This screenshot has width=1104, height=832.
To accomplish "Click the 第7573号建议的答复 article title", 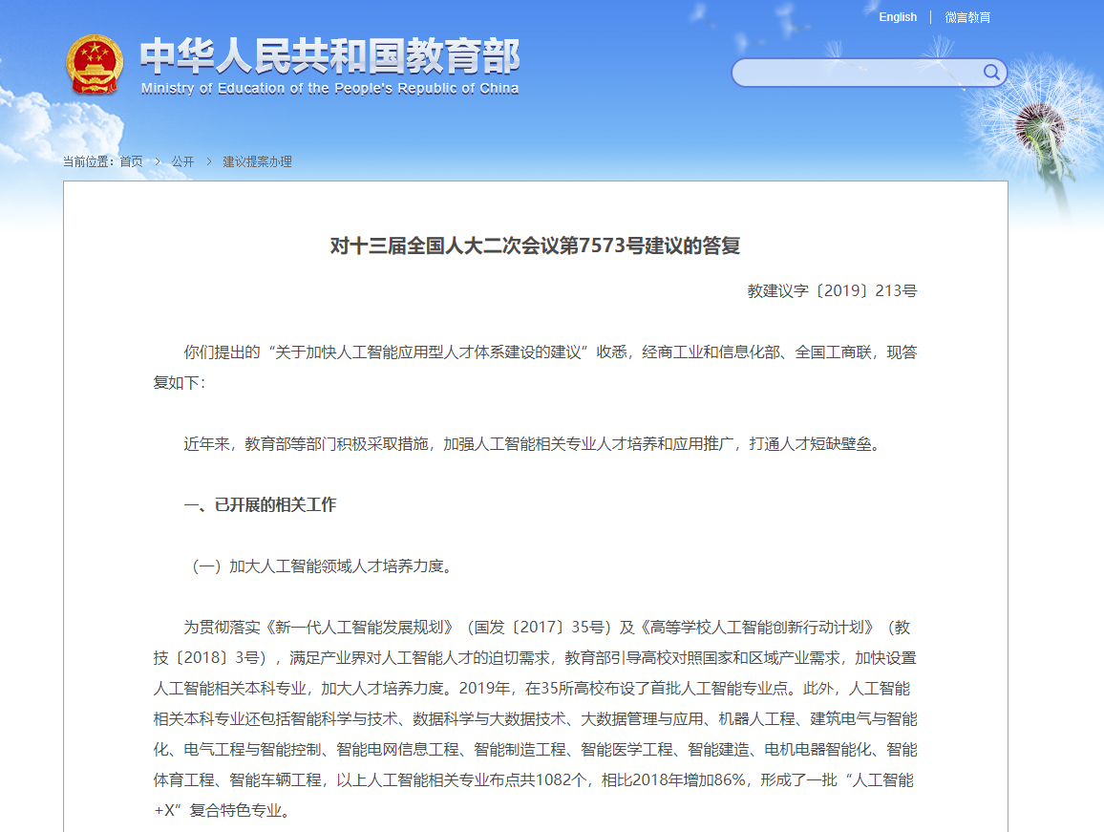I will pos(535,245).
